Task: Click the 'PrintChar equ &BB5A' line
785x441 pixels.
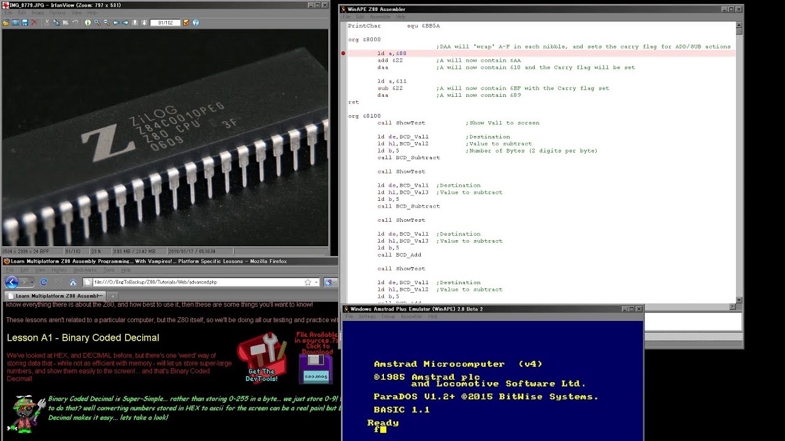Action: pos(394,26)
